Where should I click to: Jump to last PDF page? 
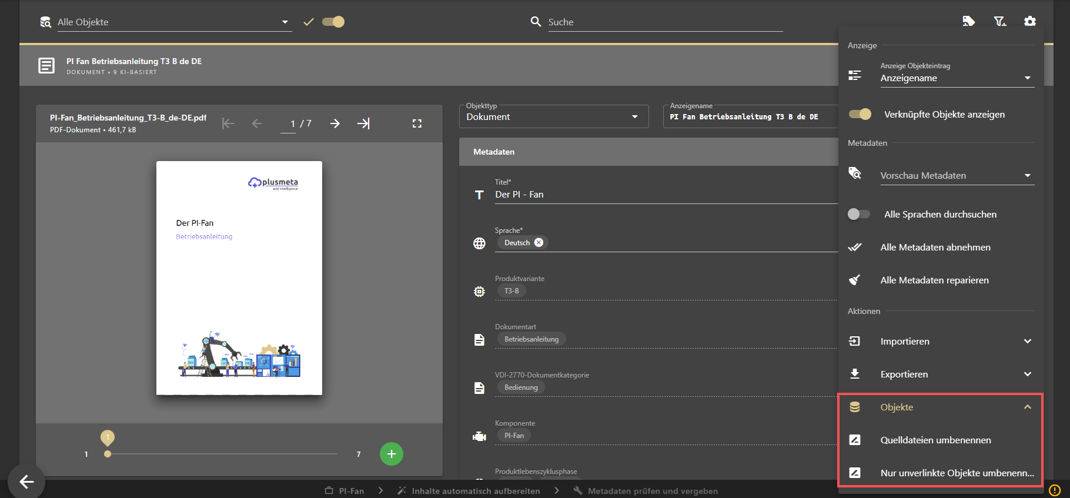pyautogui.click(x=363, y=123)
